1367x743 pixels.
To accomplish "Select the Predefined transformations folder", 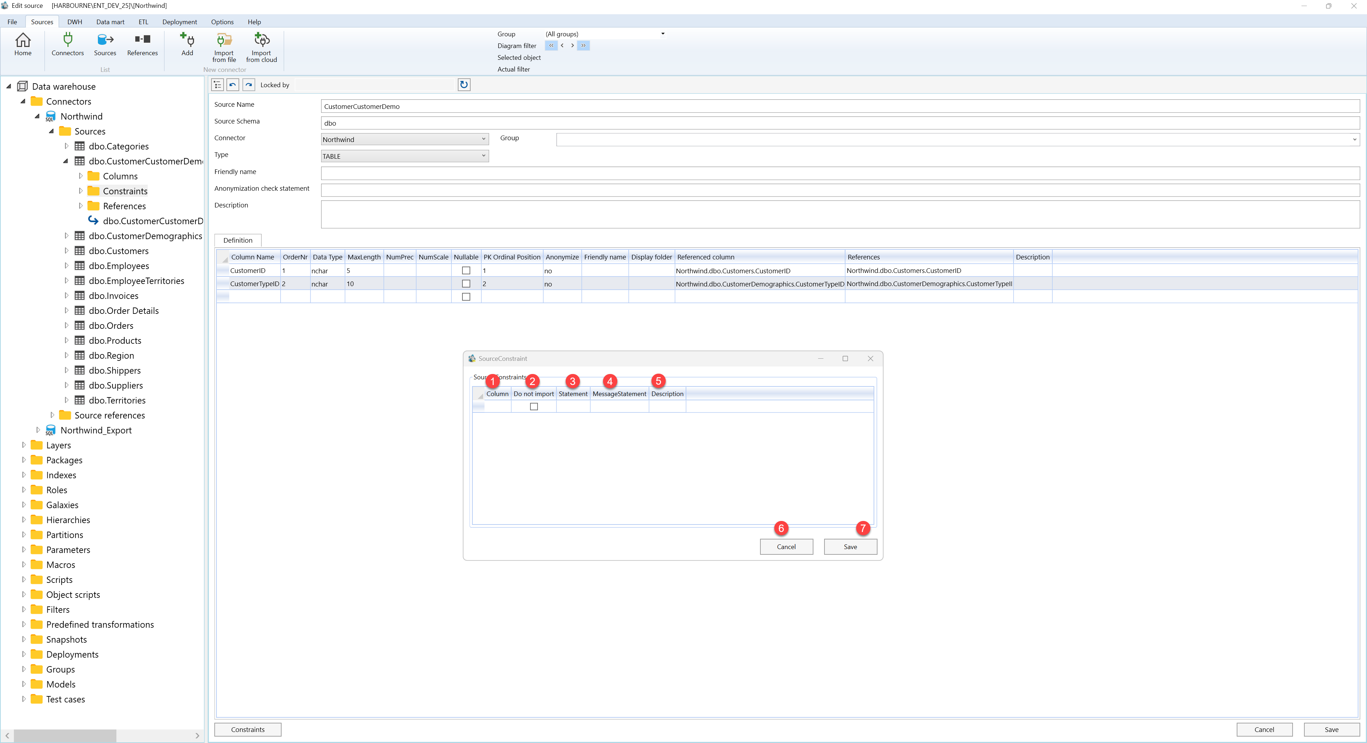I will coord(100,624).
